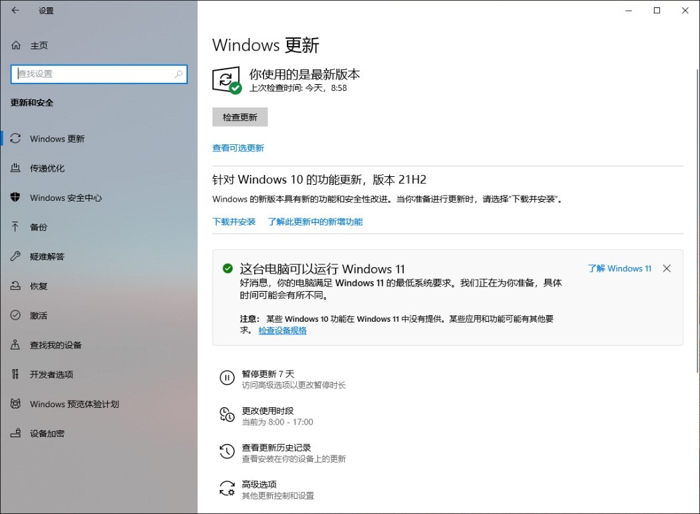Click the 上次检查时间: 今天, 8:58 text
700x514 pixels.
click(298, 88)
